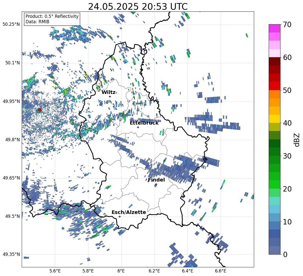Click the Findel location cross marker
This screenshot has width=303, height=276.
click(x=156, y=184)
